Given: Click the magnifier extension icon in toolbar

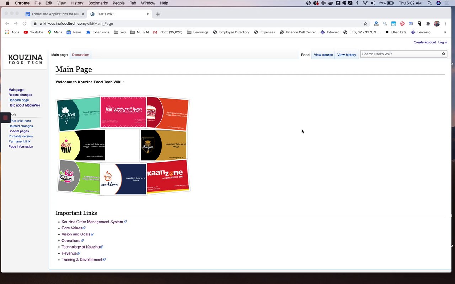Looking at the screenshot, I should pos(385,23).
